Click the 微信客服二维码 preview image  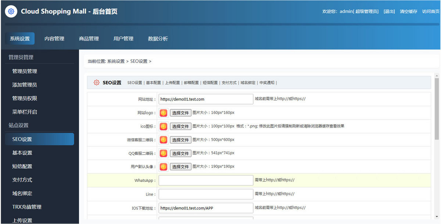point(164,140)
